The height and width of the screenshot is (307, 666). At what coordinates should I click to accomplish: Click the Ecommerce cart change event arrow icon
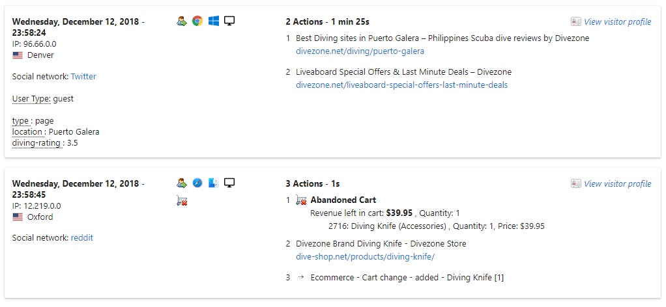(300, 278)
